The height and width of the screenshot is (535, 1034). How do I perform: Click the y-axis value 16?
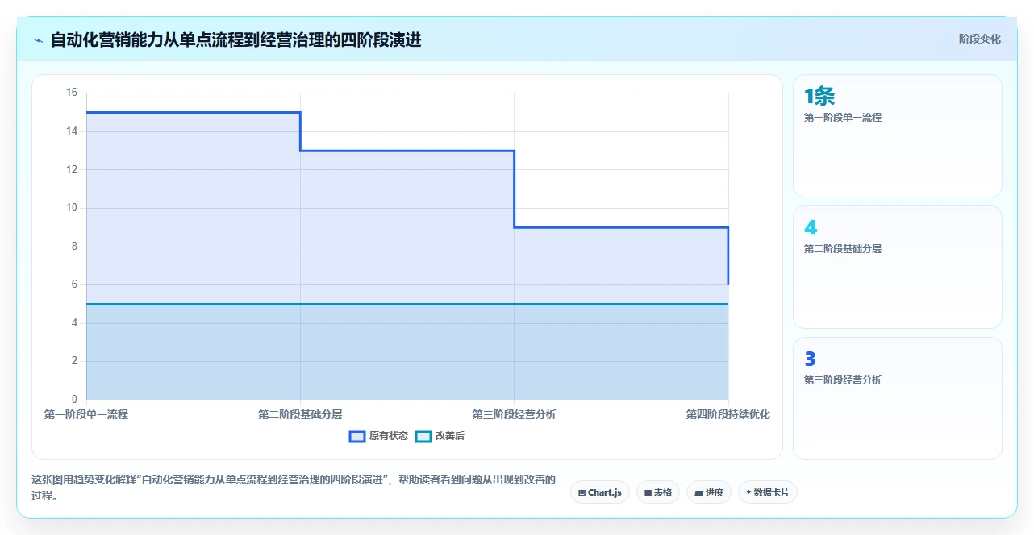[x=72, y=93]
